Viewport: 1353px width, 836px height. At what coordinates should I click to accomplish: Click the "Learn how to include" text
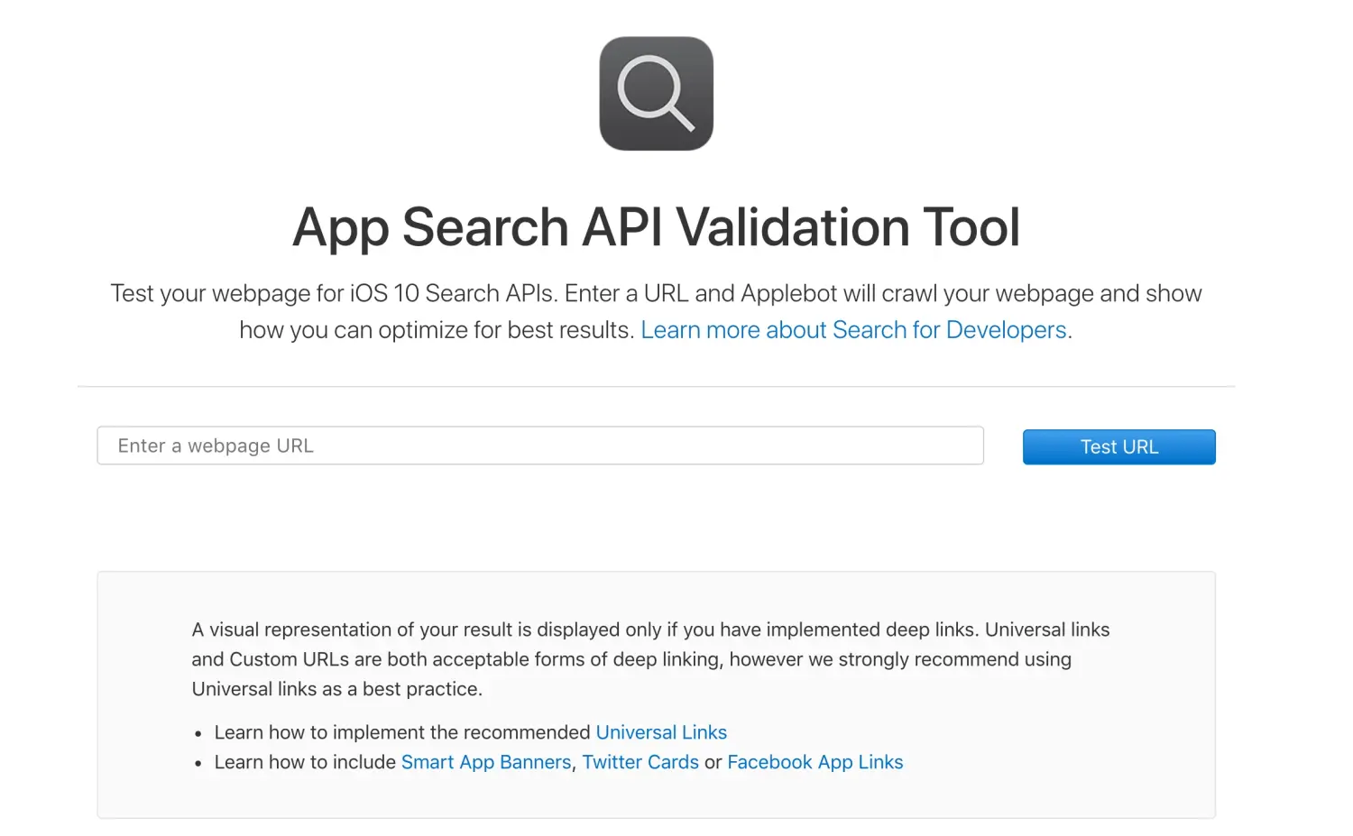[305, 762]
